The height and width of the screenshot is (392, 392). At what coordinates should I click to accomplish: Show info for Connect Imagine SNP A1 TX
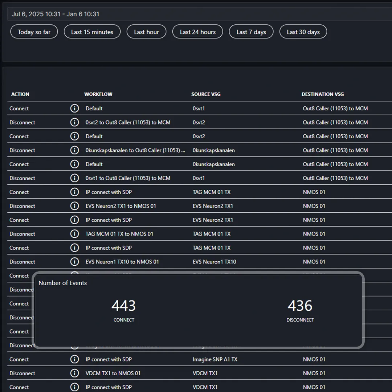74,359
